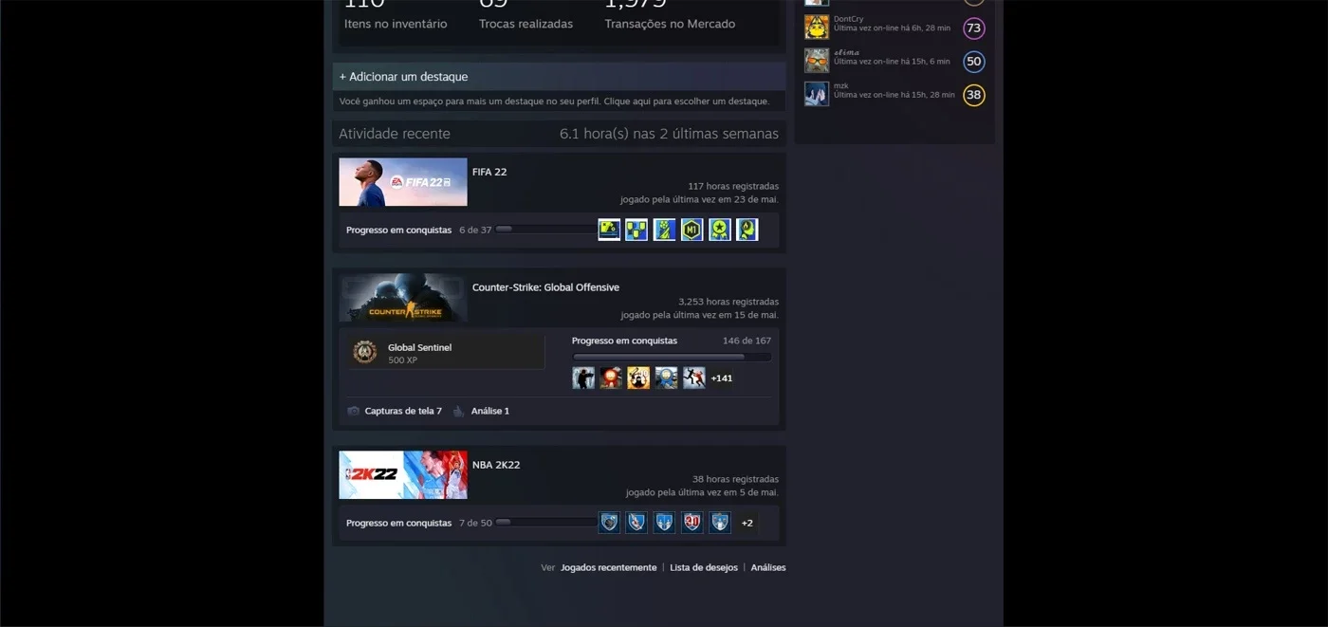Show the +2 more NBA 2K22 achievements

747,523
